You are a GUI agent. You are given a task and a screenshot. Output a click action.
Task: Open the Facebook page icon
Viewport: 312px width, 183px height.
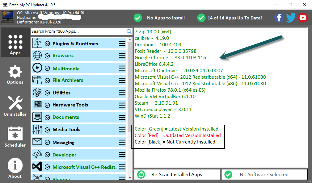279,18
